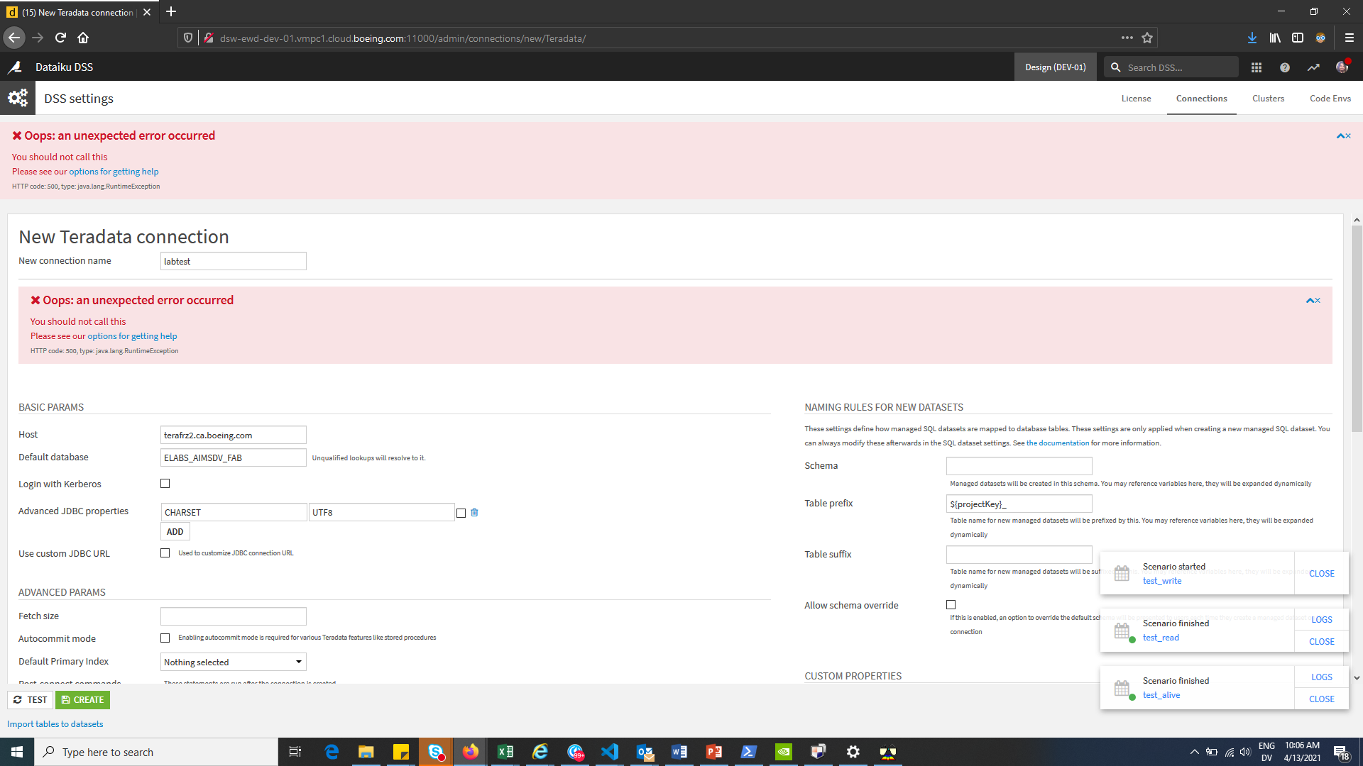Open the applications grid icon in the top bar
This screenshot has height=766, width=1363.
pos(1257,67)
